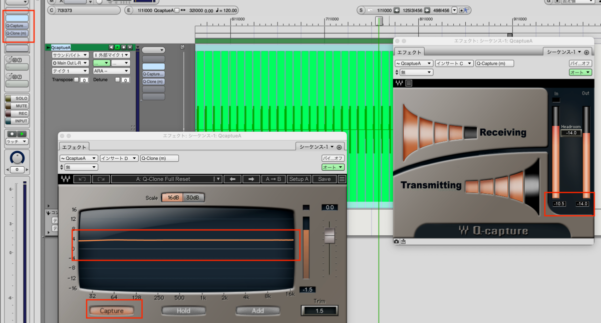This screenshot has width=601, height=323.
Task: Open the track options arrow on QcaptueA header
Action: 130,47
